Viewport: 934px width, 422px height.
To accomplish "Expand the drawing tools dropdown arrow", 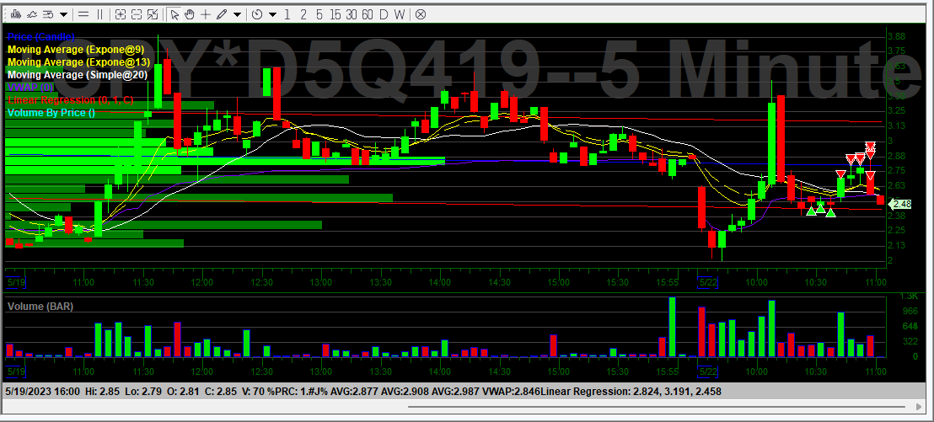I will pos(237,14).
